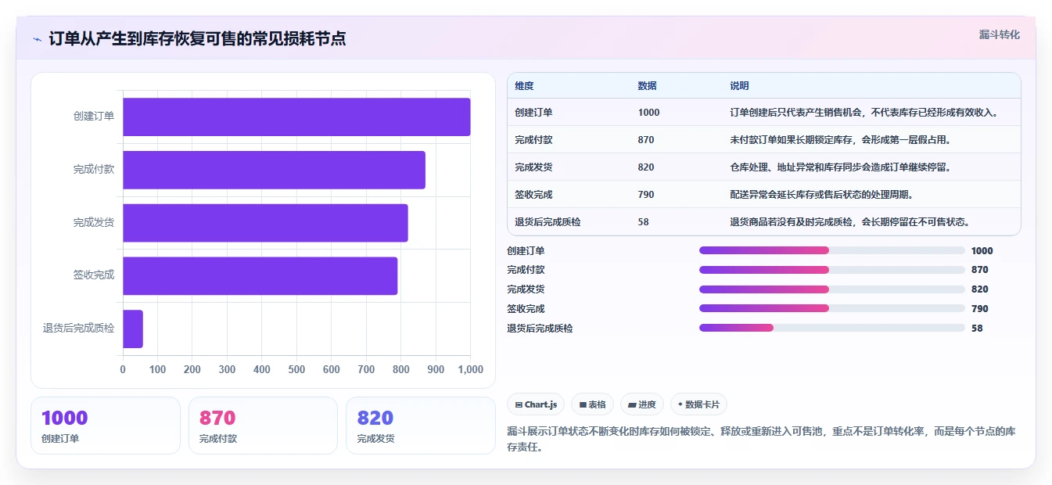The height and width of the screenshot is (485, 1052).
Task: Click the progress list label 签收完成
Action: click(x=526, y=309)
